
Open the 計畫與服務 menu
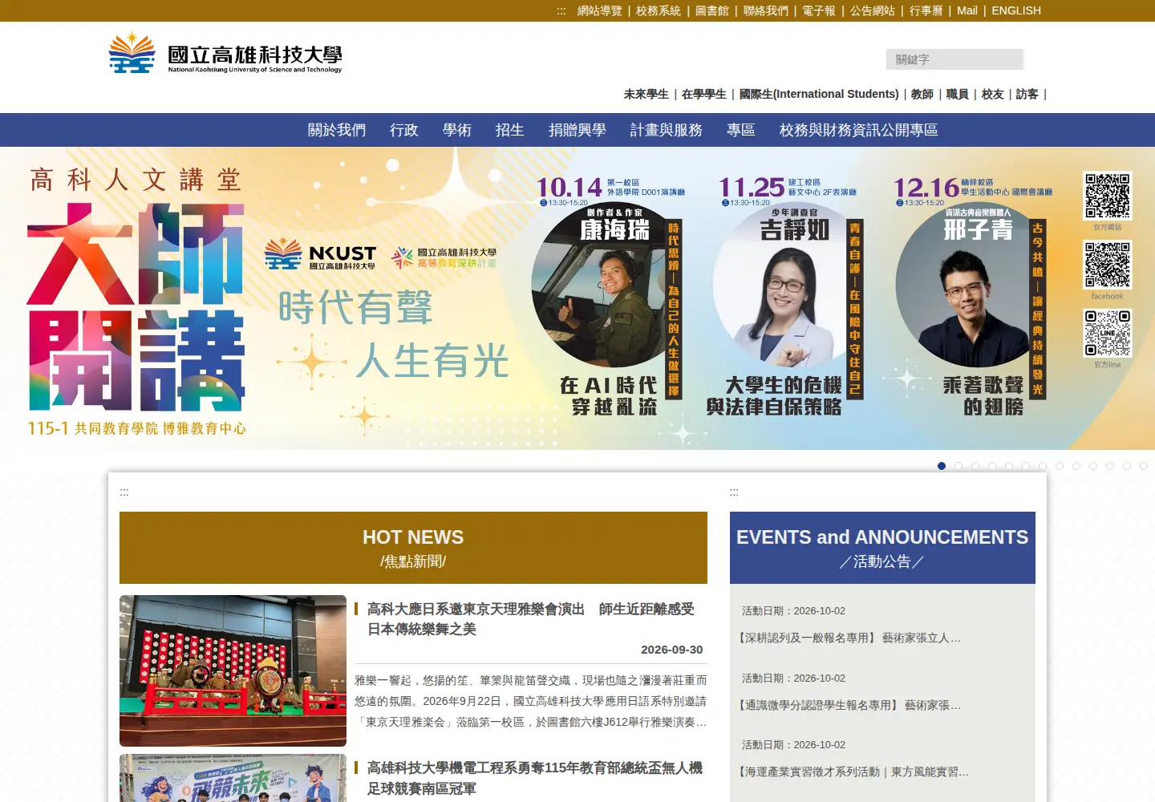(x=667, y=130)
